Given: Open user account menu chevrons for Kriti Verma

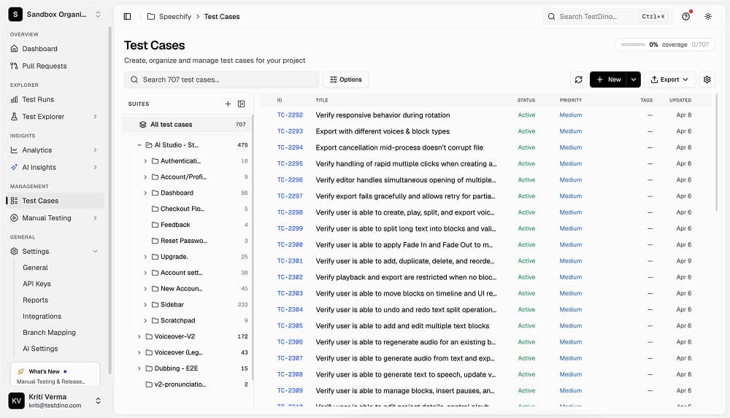Looking at the screenshot, I should pos(98,400).
